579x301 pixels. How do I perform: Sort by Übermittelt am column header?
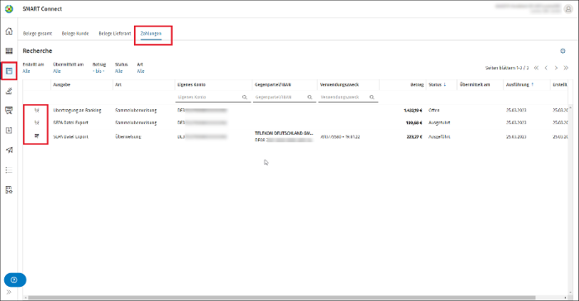click(x=475, y=84)
